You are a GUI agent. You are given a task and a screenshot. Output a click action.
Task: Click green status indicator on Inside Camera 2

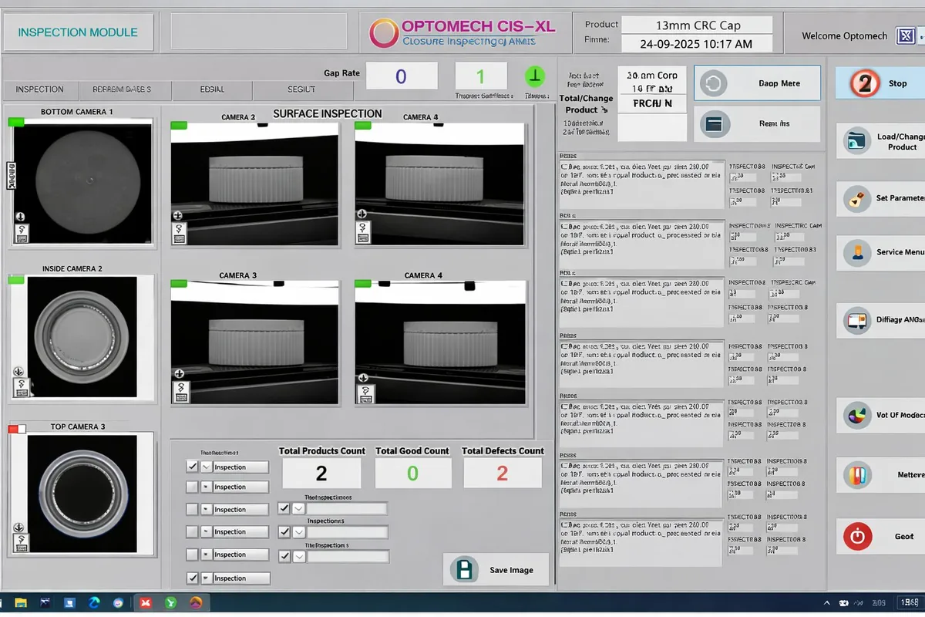[x=15, y=279]
